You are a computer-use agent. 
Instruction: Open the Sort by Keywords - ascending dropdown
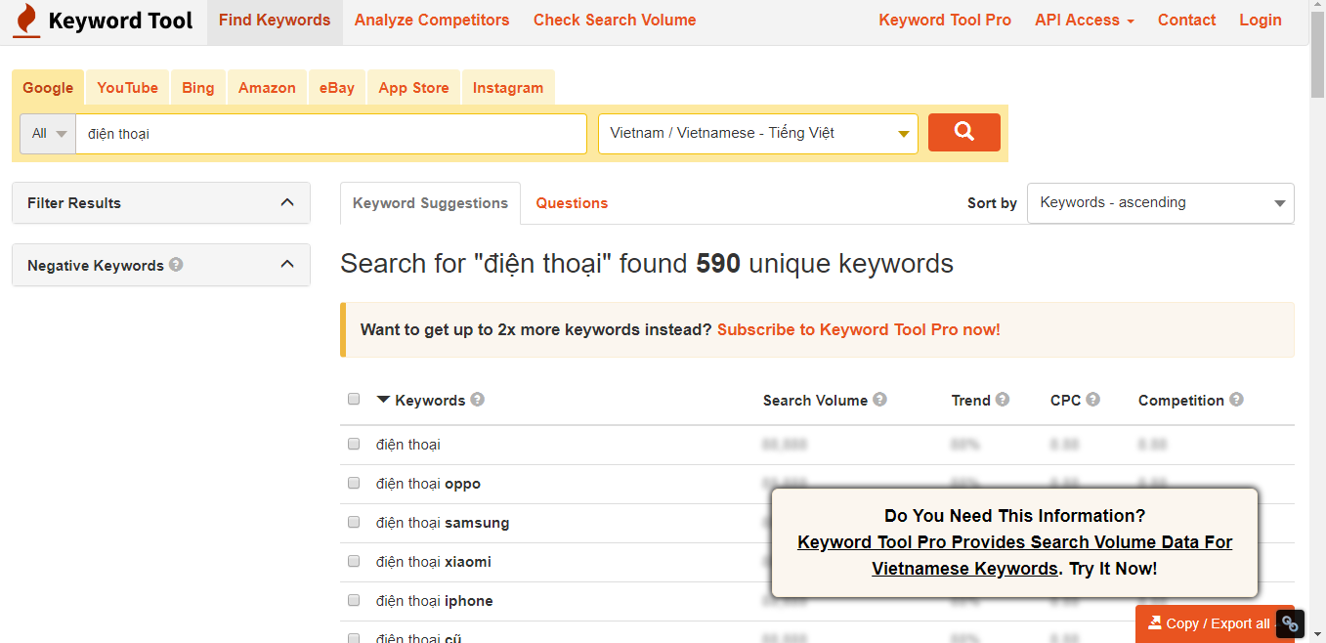(x=1160, y=203)
